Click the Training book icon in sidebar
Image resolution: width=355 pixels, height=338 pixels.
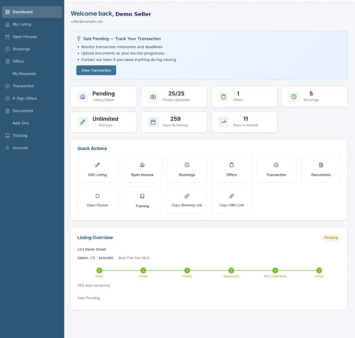(x=8, y=136)
